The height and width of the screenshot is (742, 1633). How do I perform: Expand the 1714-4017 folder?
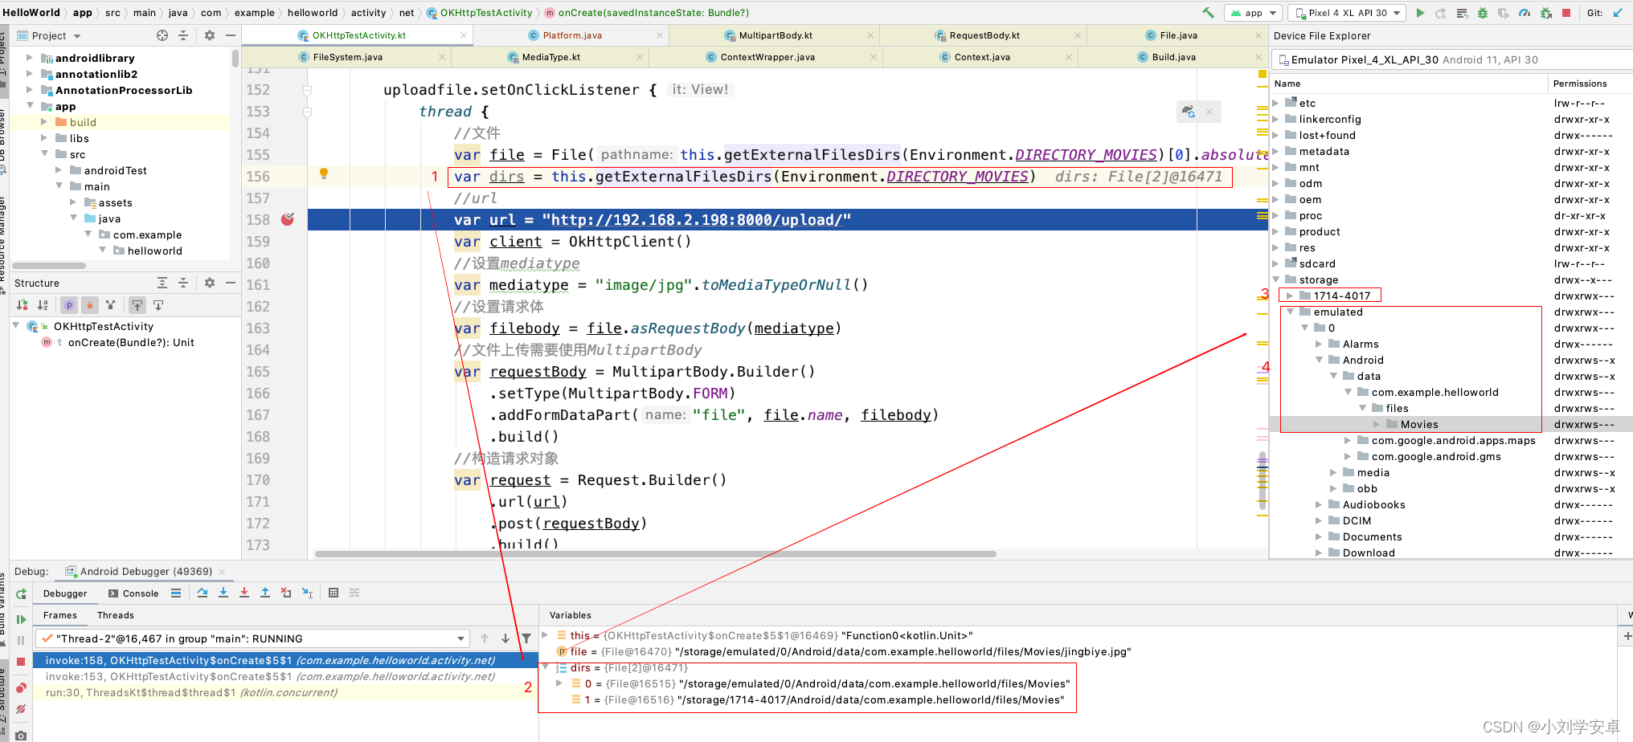[x=1290, y=296]
